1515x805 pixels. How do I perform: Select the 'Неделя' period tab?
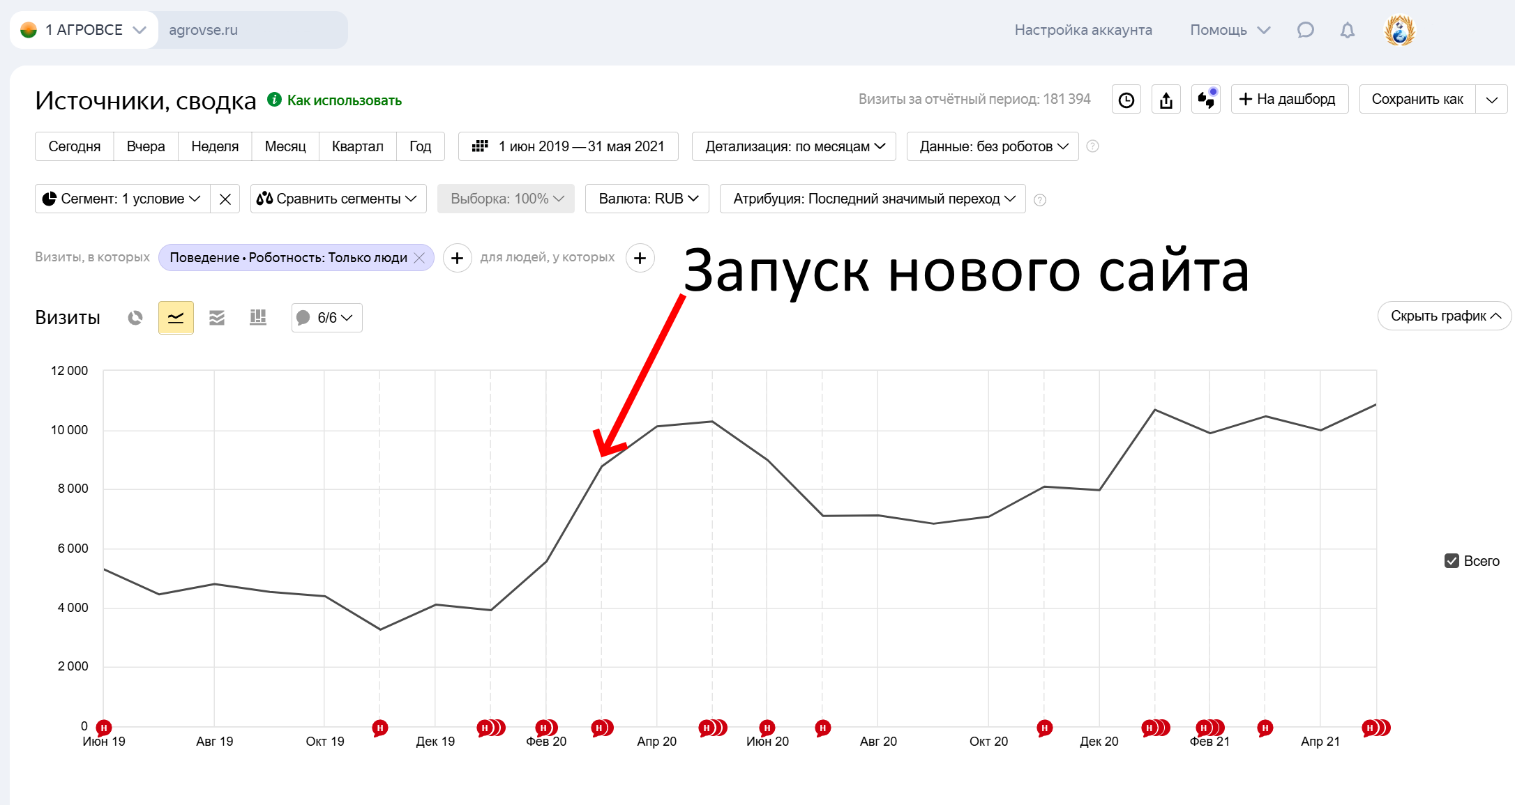tap(215, 146)
